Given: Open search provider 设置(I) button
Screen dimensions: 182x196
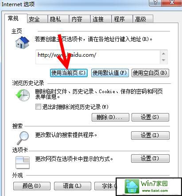Looking at the screenshot, I should pos(150,135).
